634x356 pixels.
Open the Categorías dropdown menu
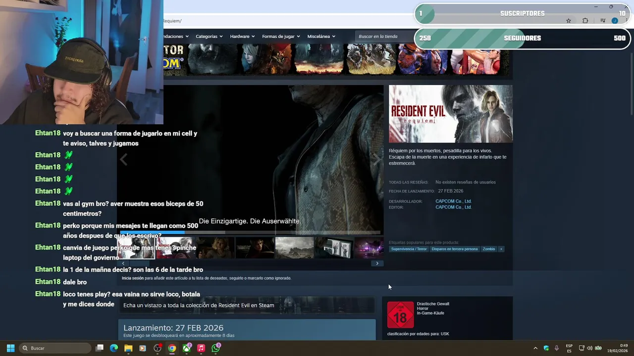pyautogui.click(x=209, y=36)
